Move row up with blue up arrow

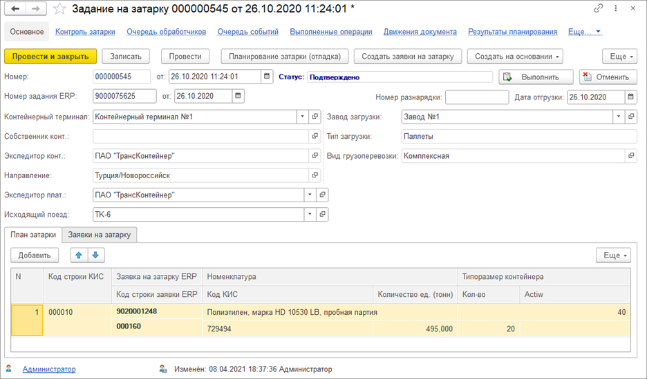(x=79, y=255)
